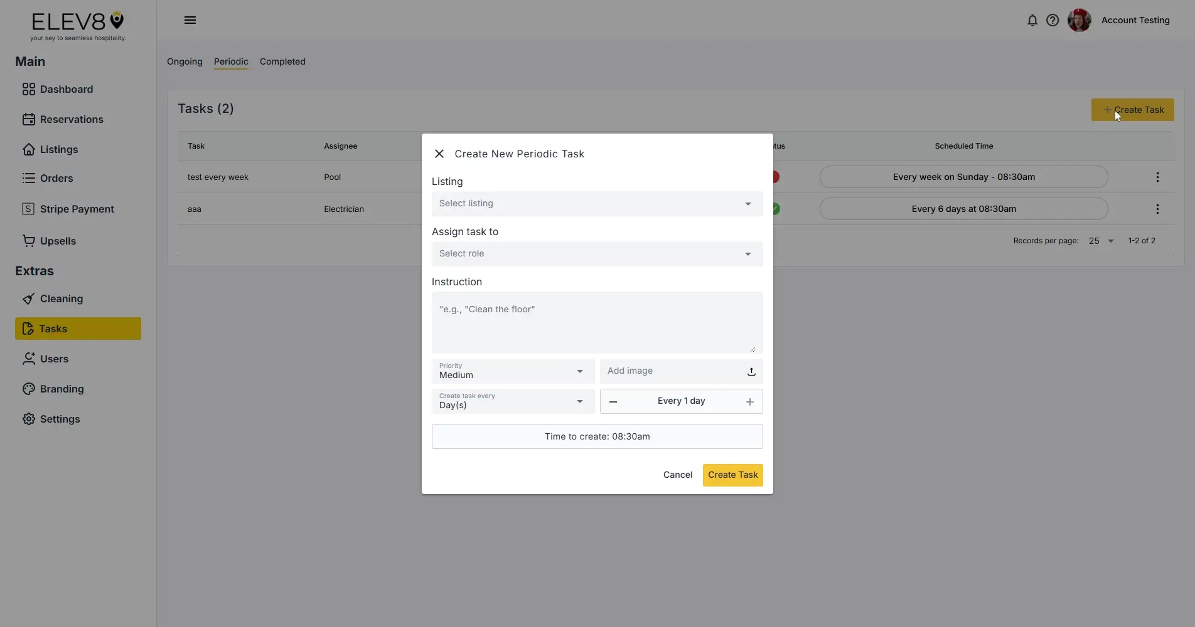The image size is (1195, 627).
Task: Switch to the Ongoing tab
Action: [184, 61]
